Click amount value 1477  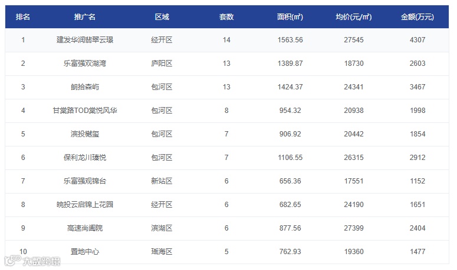click(x=417, y=252)
